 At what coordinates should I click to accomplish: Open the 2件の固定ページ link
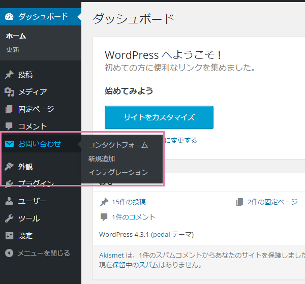point(272,202)
